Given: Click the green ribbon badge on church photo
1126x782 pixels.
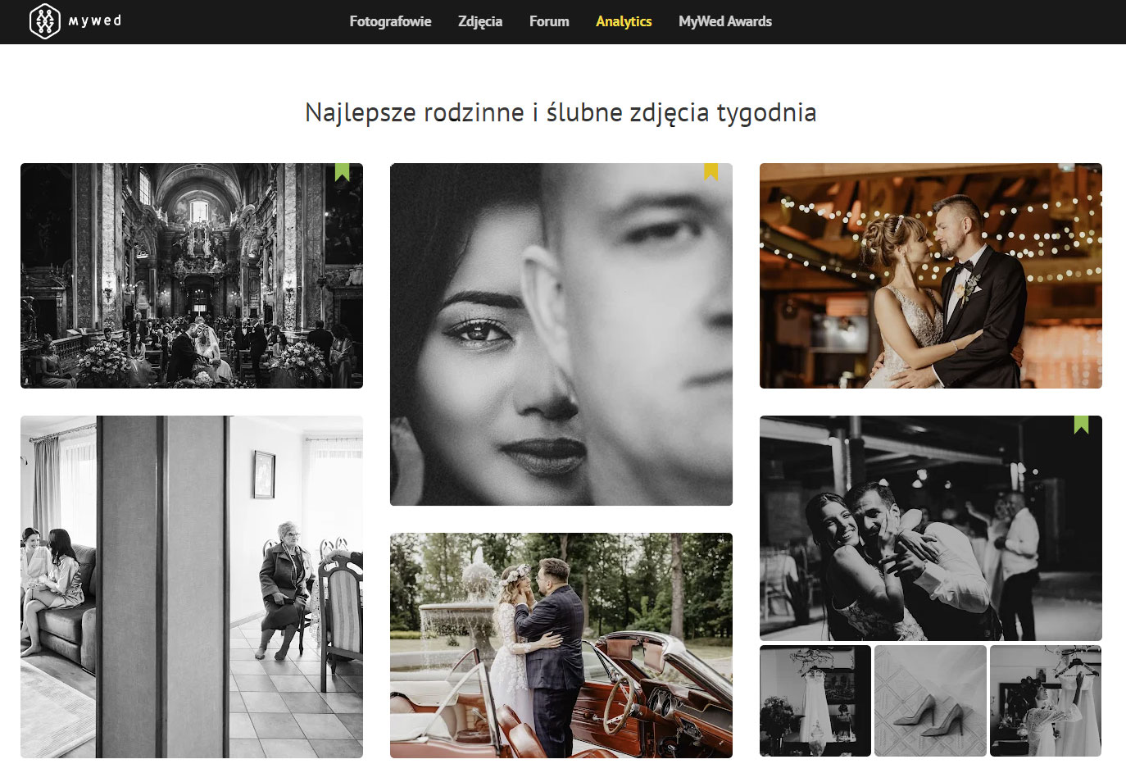Looking at the screenshot, I should pyautogui.click(x=343, y=172).
